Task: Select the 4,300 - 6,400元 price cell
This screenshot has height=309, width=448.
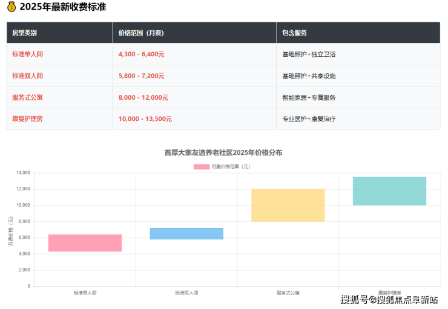Action: click(x=142, y=54)
